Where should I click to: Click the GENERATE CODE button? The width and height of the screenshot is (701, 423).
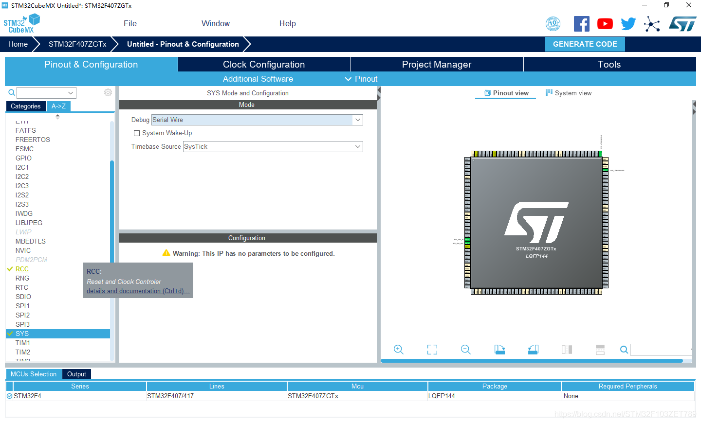coord(585,44)
